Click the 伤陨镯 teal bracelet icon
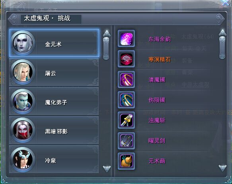 coord(126,100)
